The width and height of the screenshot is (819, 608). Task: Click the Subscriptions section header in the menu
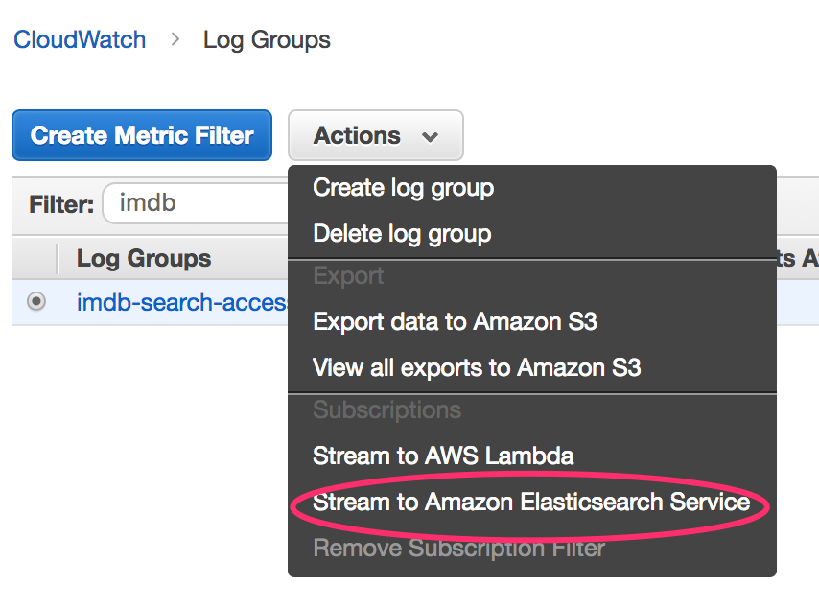point(386,410)
